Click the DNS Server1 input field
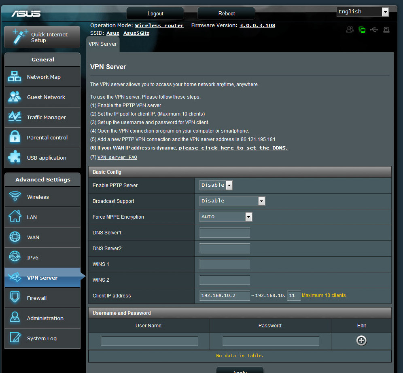This screenshot has width=403, height=373. point(225,233)
